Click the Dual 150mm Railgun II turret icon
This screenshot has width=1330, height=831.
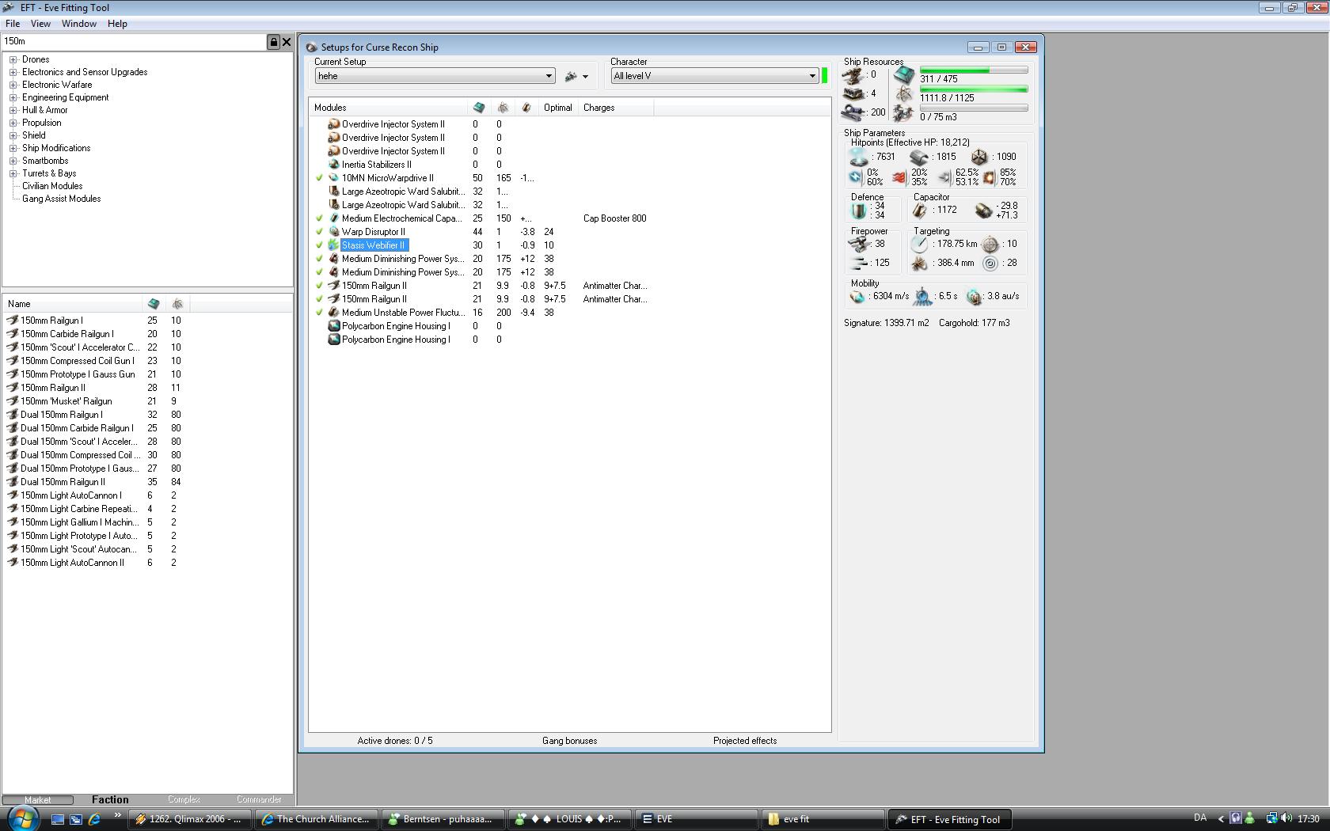pyautogui.click(x=13, y=482)
